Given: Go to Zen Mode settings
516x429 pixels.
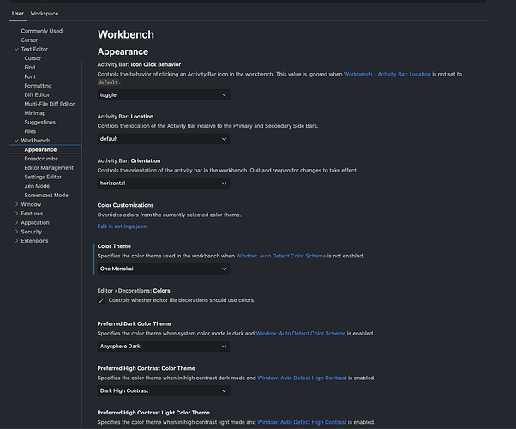Looking at the screenshot, I should point(37,186).
